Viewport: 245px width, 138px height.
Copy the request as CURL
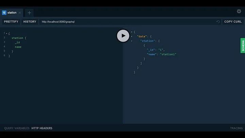click(233, 22)
